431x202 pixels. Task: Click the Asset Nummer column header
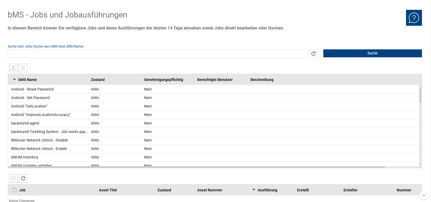click(x=210, y=190)
